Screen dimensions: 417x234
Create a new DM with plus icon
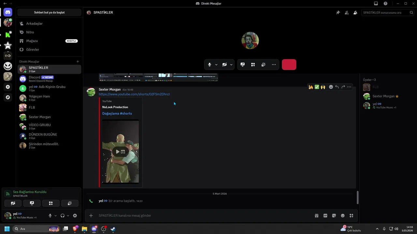pos(78,61)
